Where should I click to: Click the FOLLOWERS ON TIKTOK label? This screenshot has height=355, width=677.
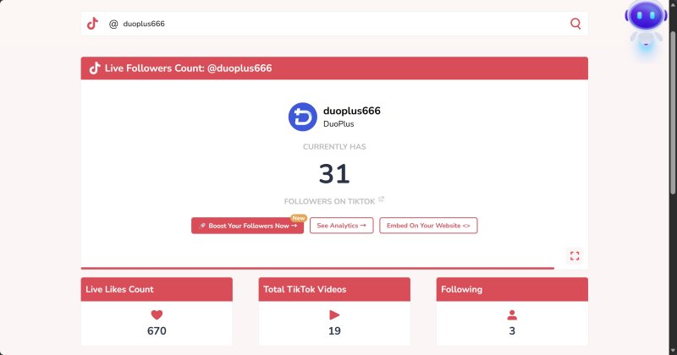tap(329, 201)
